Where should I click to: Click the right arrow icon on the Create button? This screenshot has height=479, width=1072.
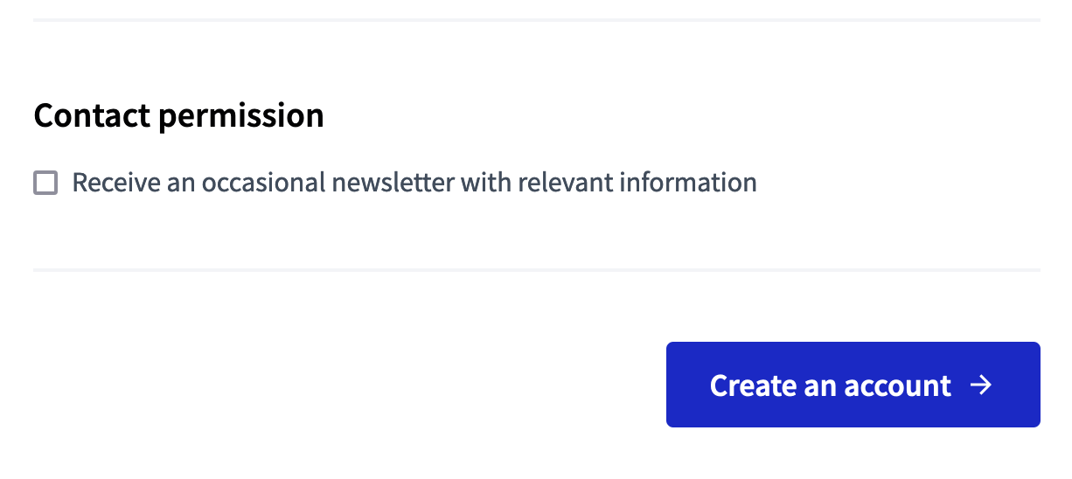[982, 385]
